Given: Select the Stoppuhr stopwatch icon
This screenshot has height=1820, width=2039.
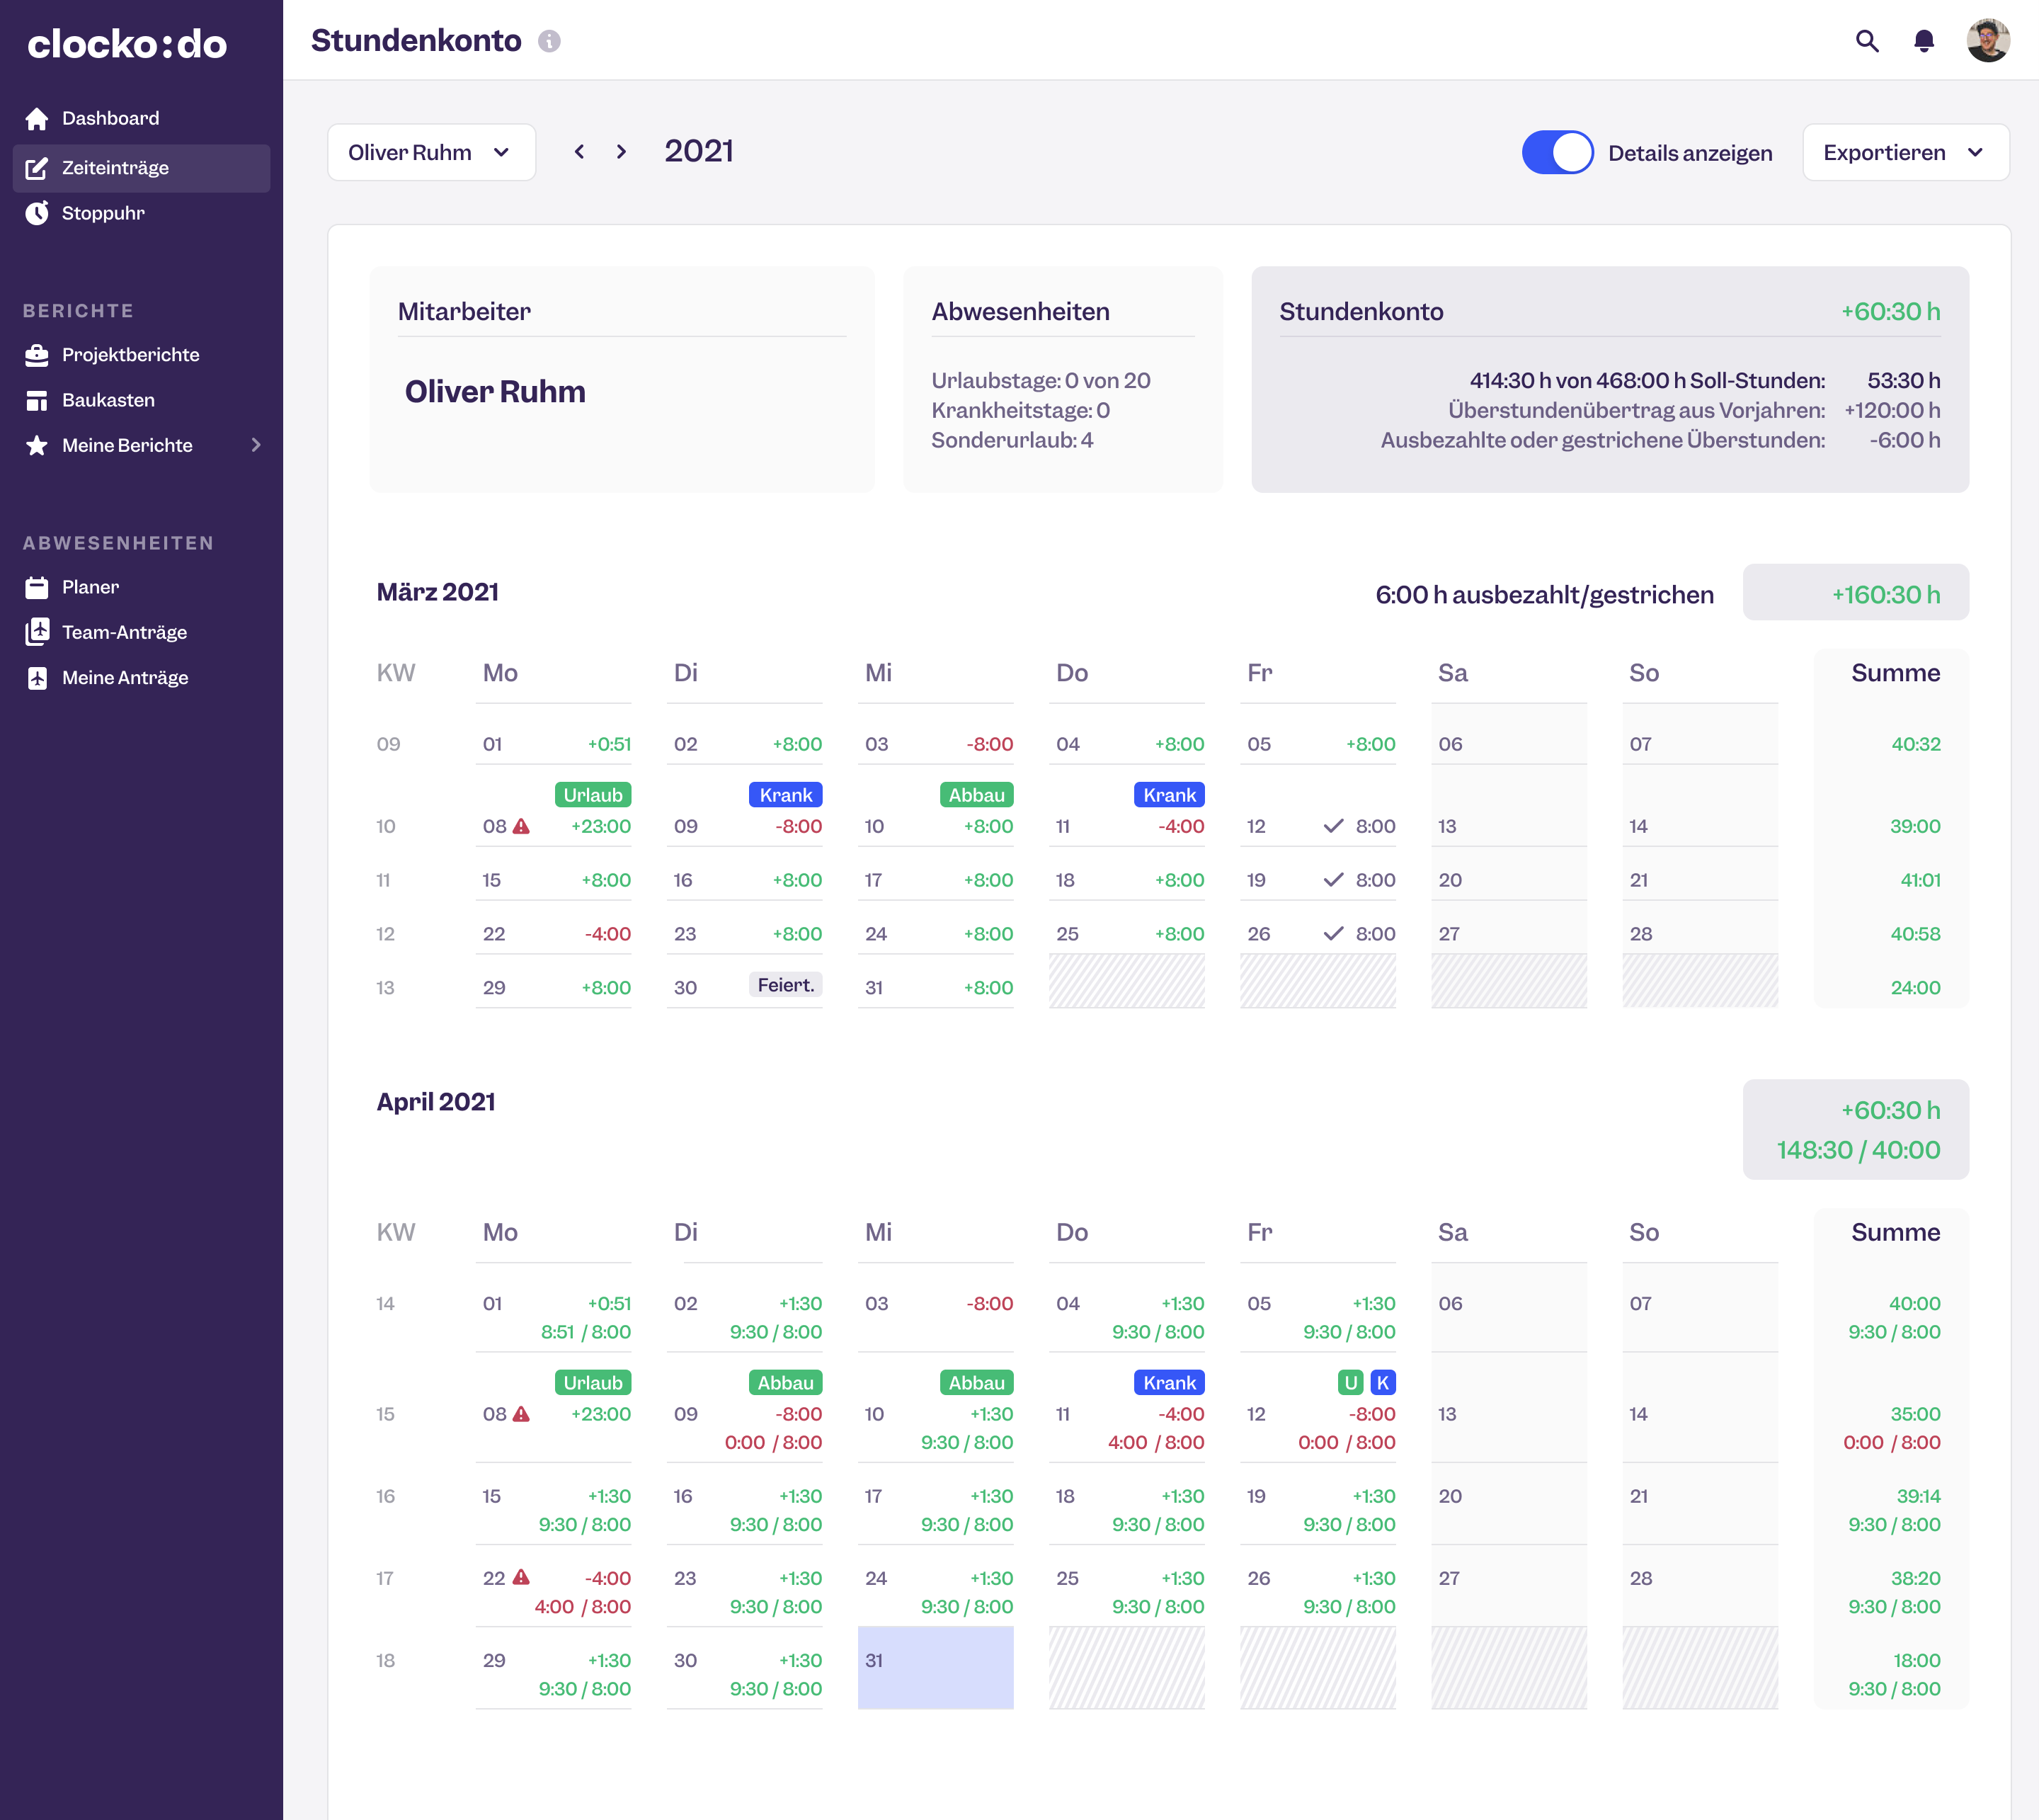Looking at the screenshot, I should (38, 212).
